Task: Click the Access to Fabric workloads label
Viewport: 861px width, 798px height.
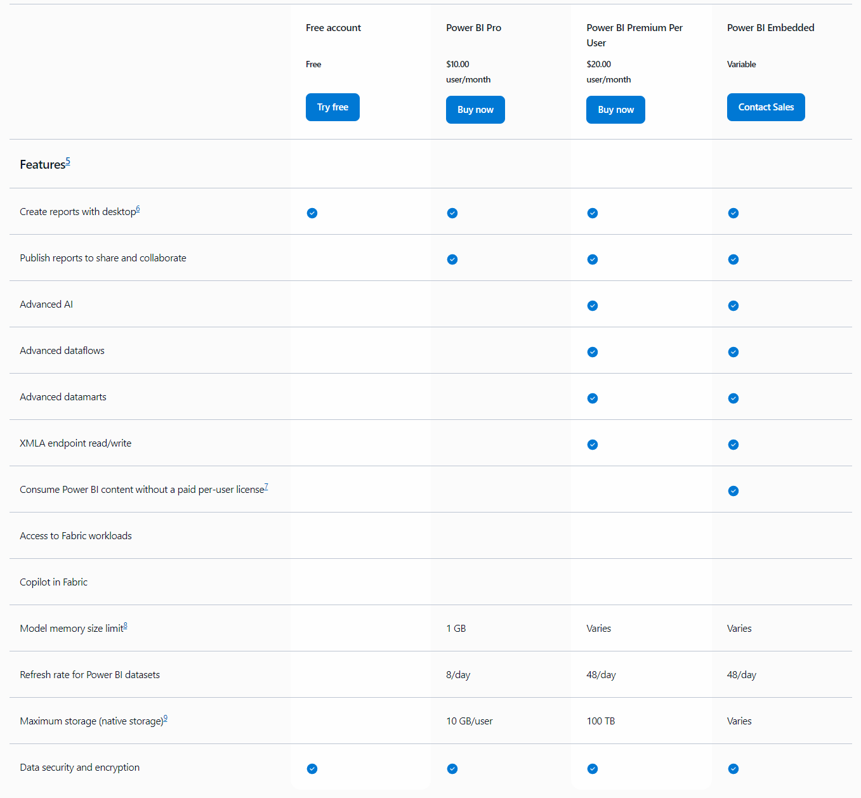Action: [76, 536]
